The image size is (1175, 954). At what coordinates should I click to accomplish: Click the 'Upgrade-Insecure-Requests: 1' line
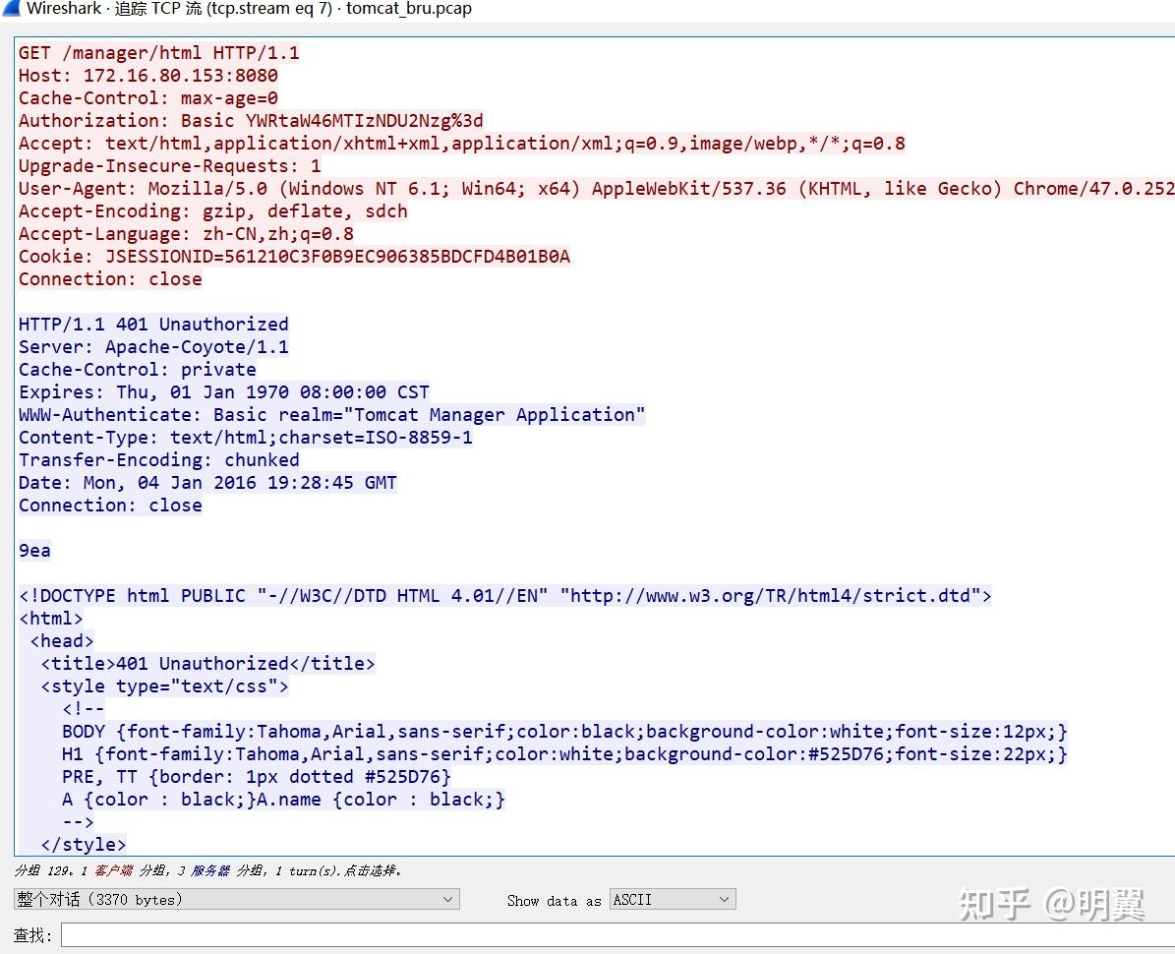tap(170, 165)
